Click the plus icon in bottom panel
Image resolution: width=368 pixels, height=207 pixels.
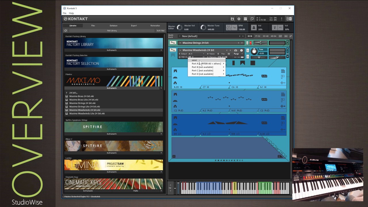(174, 156)
